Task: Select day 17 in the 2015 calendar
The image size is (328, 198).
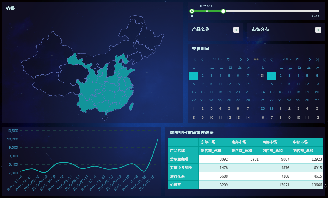Action: tap(211, 92)
